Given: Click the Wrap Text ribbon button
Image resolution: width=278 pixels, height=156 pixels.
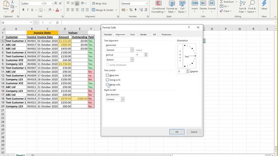Looking at the screenshot, I should 99,3.
